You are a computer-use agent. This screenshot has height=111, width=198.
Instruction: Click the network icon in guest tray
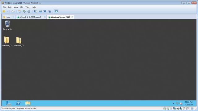[177, 103]
